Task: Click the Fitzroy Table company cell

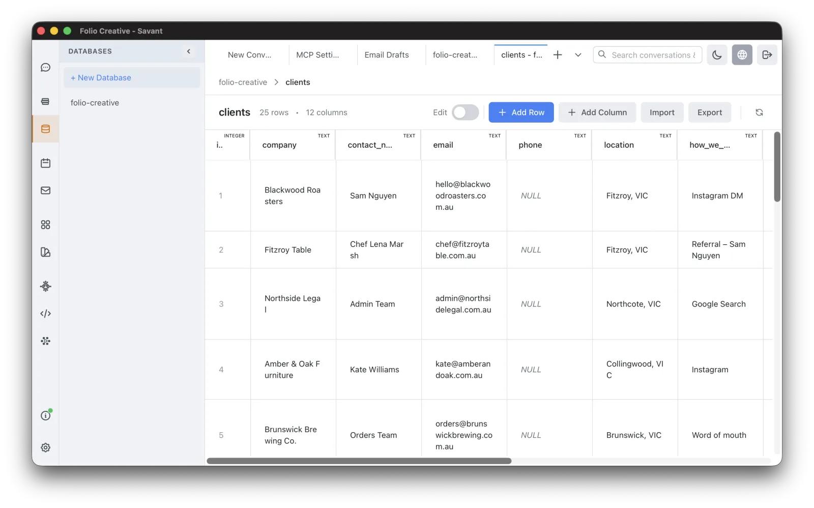Action: [293, 250]
